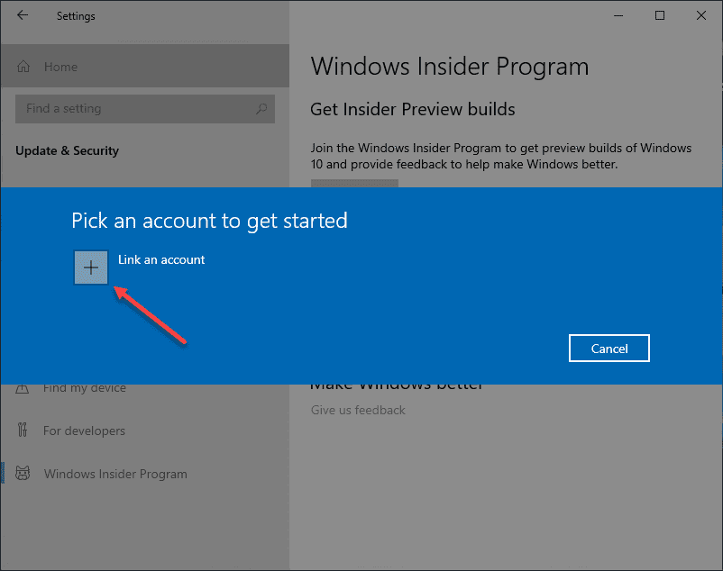Maximize the Settings window
This screenshot has width=723, height=571.
(660, 15)
